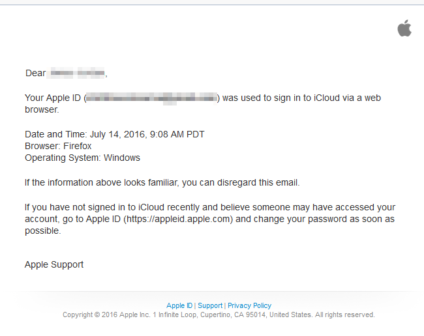This screenshot has height=336, width=424.
Task: Click the Operating System: Windows line
Action: [82, 158]
